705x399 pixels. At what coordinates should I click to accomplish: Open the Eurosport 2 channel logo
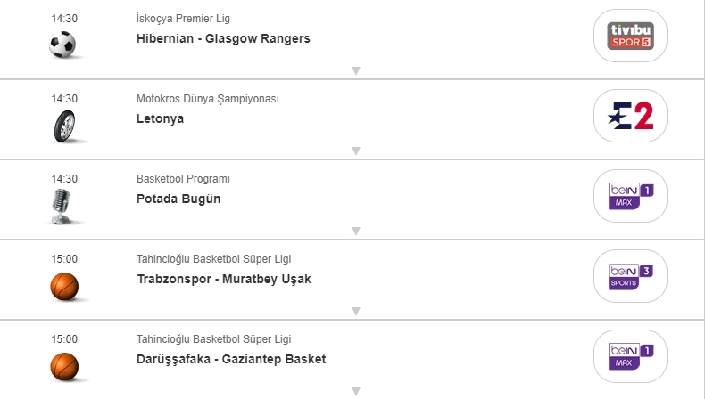coord(630,116)
